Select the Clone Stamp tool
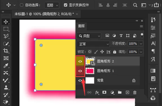 [6, 87]
